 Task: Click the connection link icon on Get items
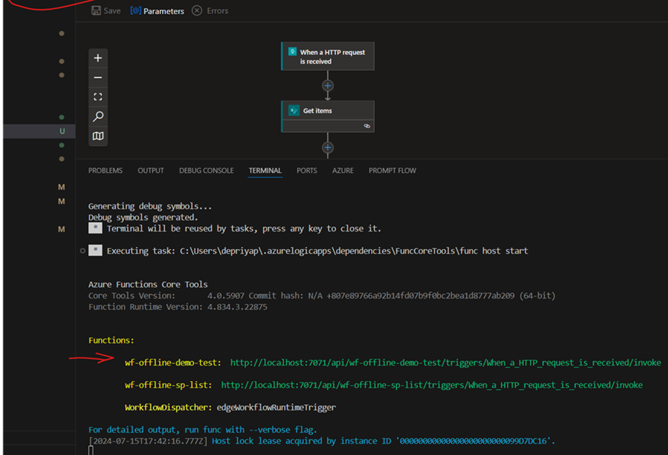pyautogui.click(x=367, y=126)
